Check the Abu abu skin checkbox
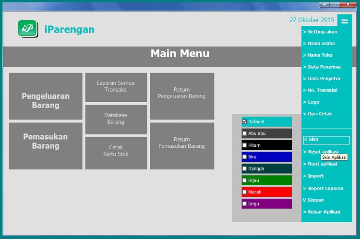Image resolution: width=360 pixels, height=239 pixels. (244, 133)
